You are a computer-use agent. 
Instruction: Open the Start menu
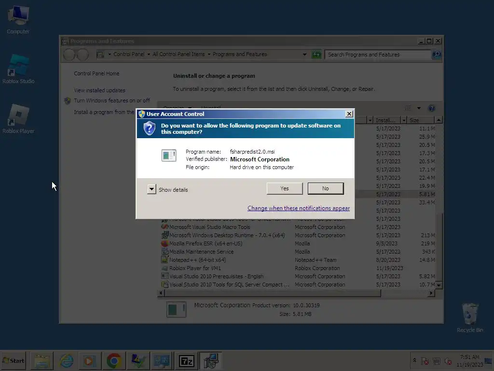click(x=13, y=360)
